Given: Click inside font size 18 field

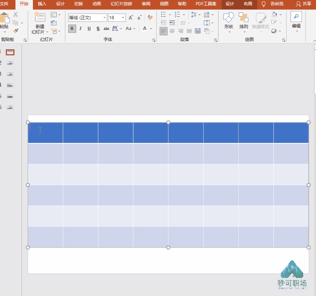Looking at the screenshot, I should pos(115,18).
